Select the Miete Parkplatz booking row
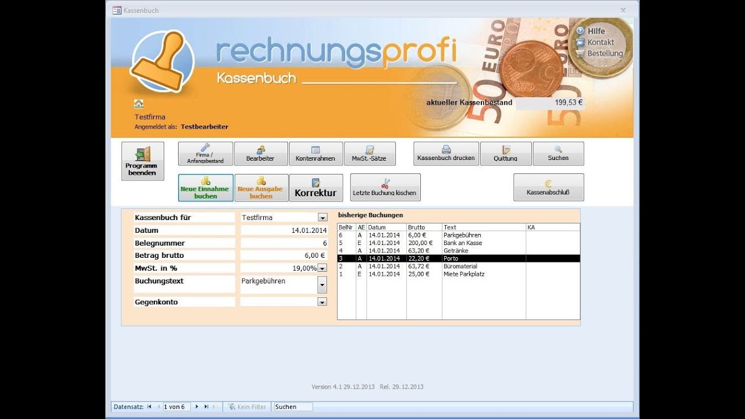Image resolution: width=745 pixels, height=419 pixels. coord(459,274)
